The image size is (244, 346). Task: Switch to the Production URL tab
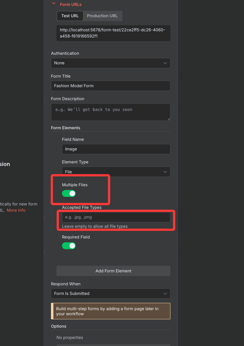(x=102, y=16)
